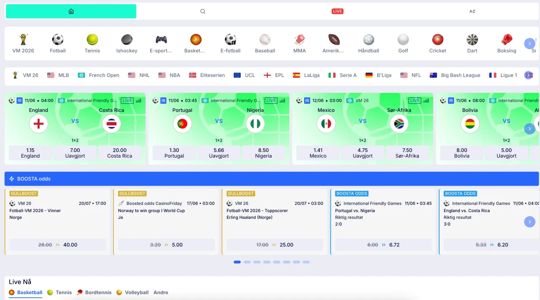This screenshot has width=540, height=300.
Task: Open the A-Z sports list icon
Action: (x=472, y=11)
